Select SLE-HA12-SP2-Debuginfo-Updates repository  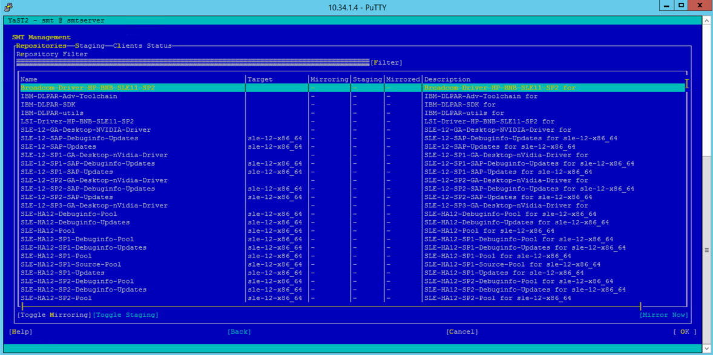pos(84,290)
